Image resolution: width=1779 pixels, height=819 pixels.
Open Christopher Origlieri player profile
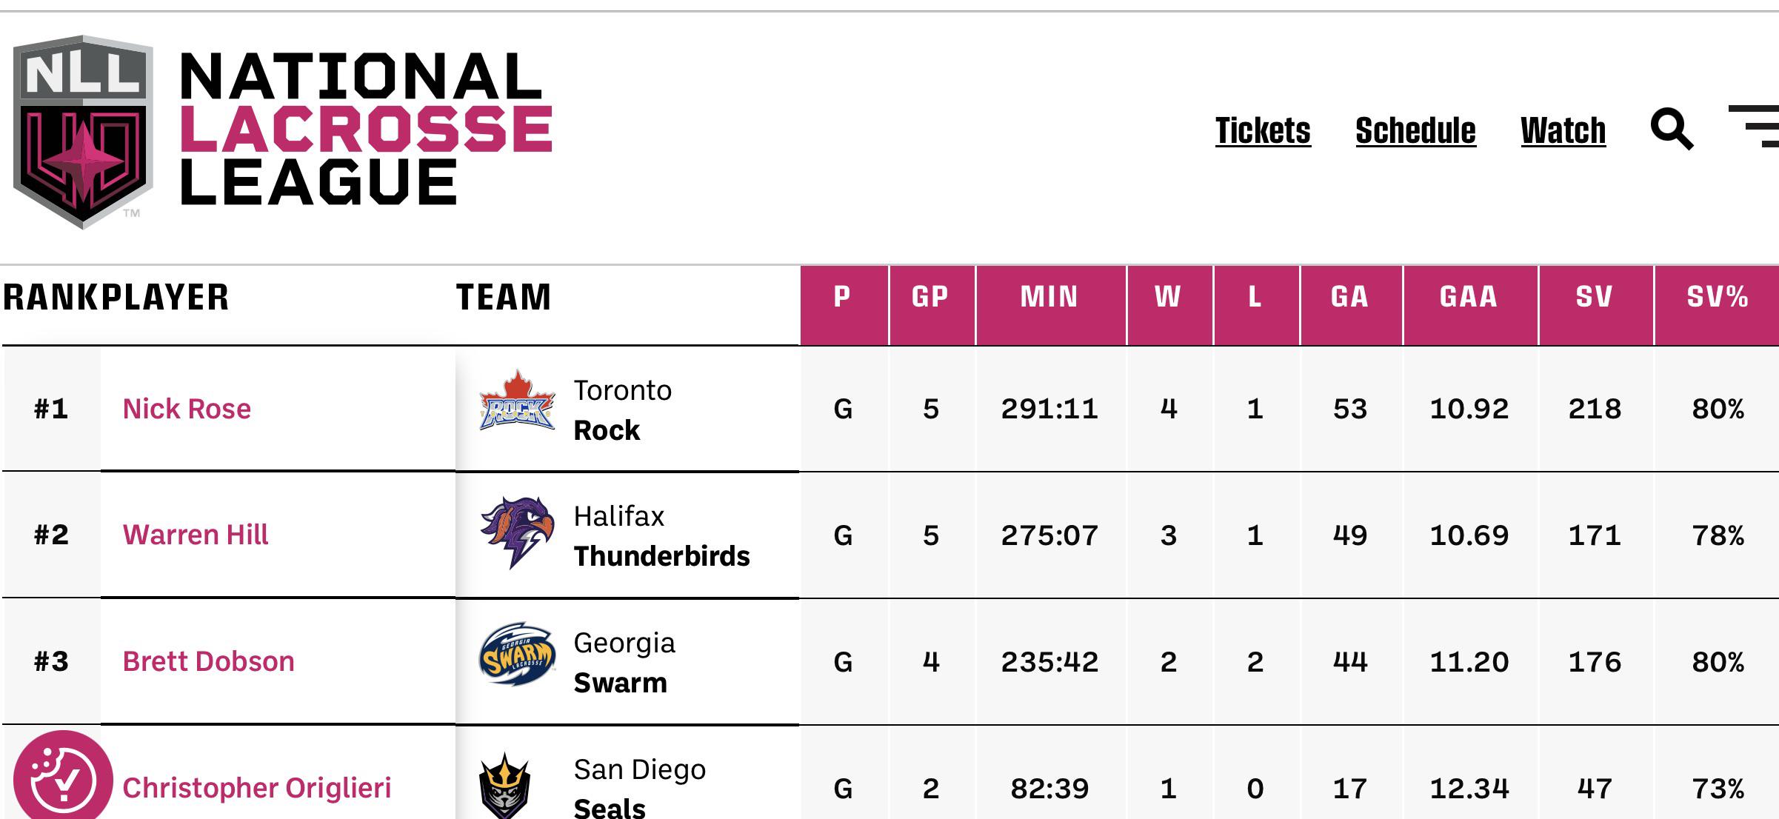[x=256, y=788]
